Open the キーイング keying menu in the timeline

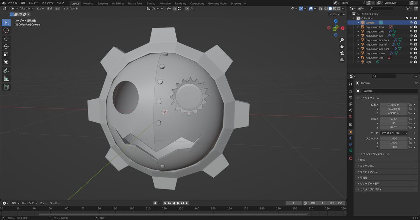point(29,203)
